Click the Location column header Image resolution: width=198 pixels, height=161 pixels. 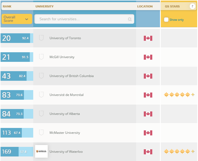[145, 6]
